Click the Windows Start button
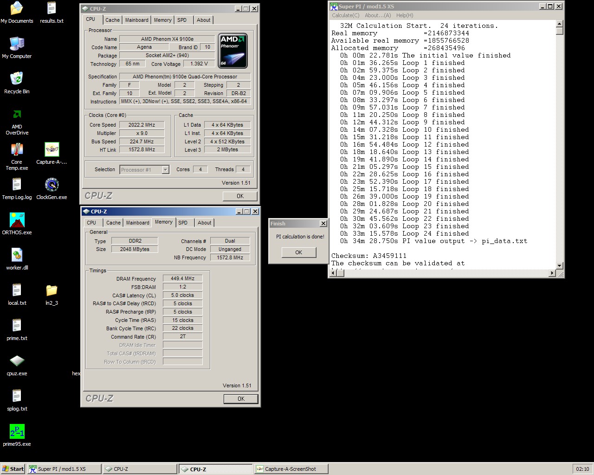 (13, 469)
